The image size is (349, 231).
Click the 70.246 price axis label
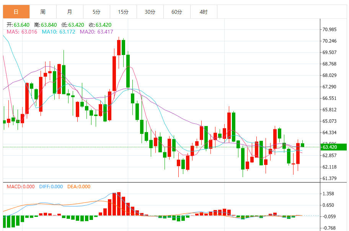tap(329, 41)
